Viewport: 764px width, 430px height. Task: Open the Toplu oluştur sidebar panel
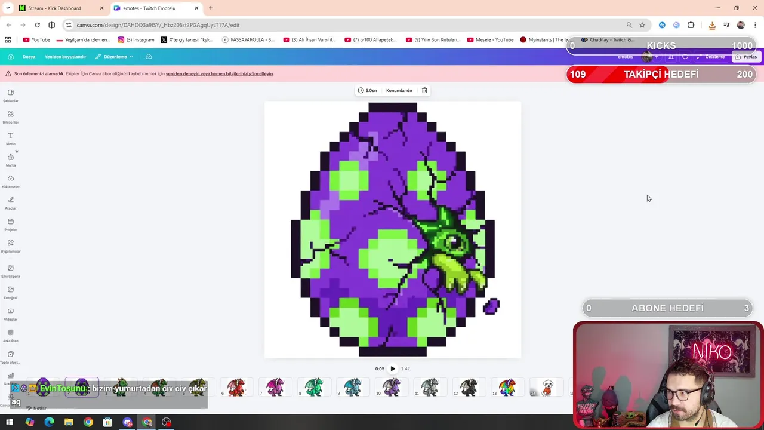click(10, 357)
